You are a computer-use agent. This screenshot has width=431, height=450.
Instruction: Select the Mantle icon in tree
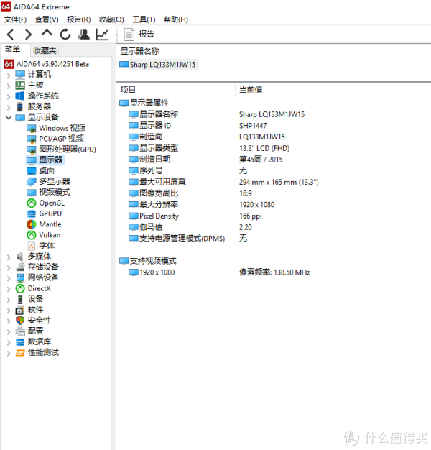32,224
